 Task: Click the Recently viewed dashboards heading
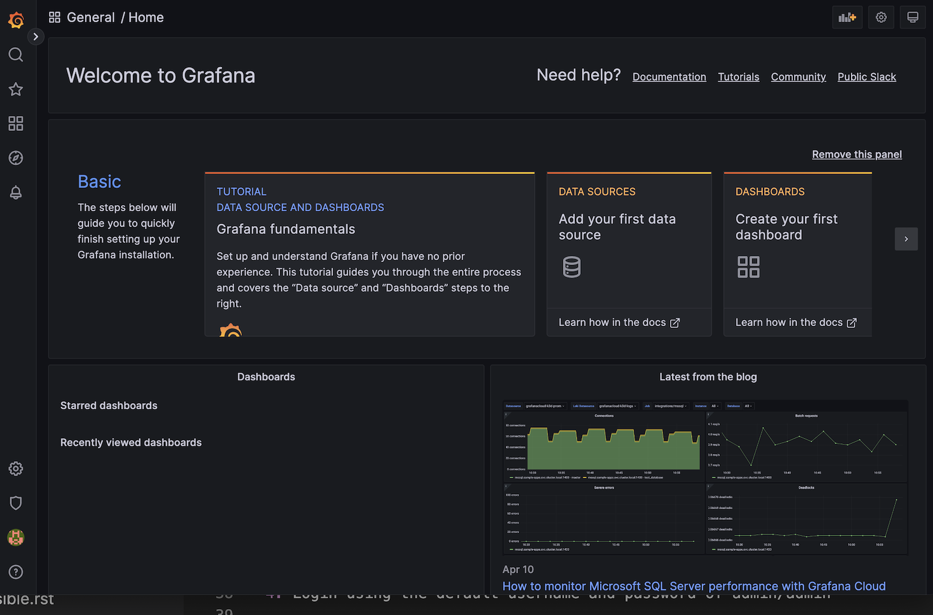(131, 443)
